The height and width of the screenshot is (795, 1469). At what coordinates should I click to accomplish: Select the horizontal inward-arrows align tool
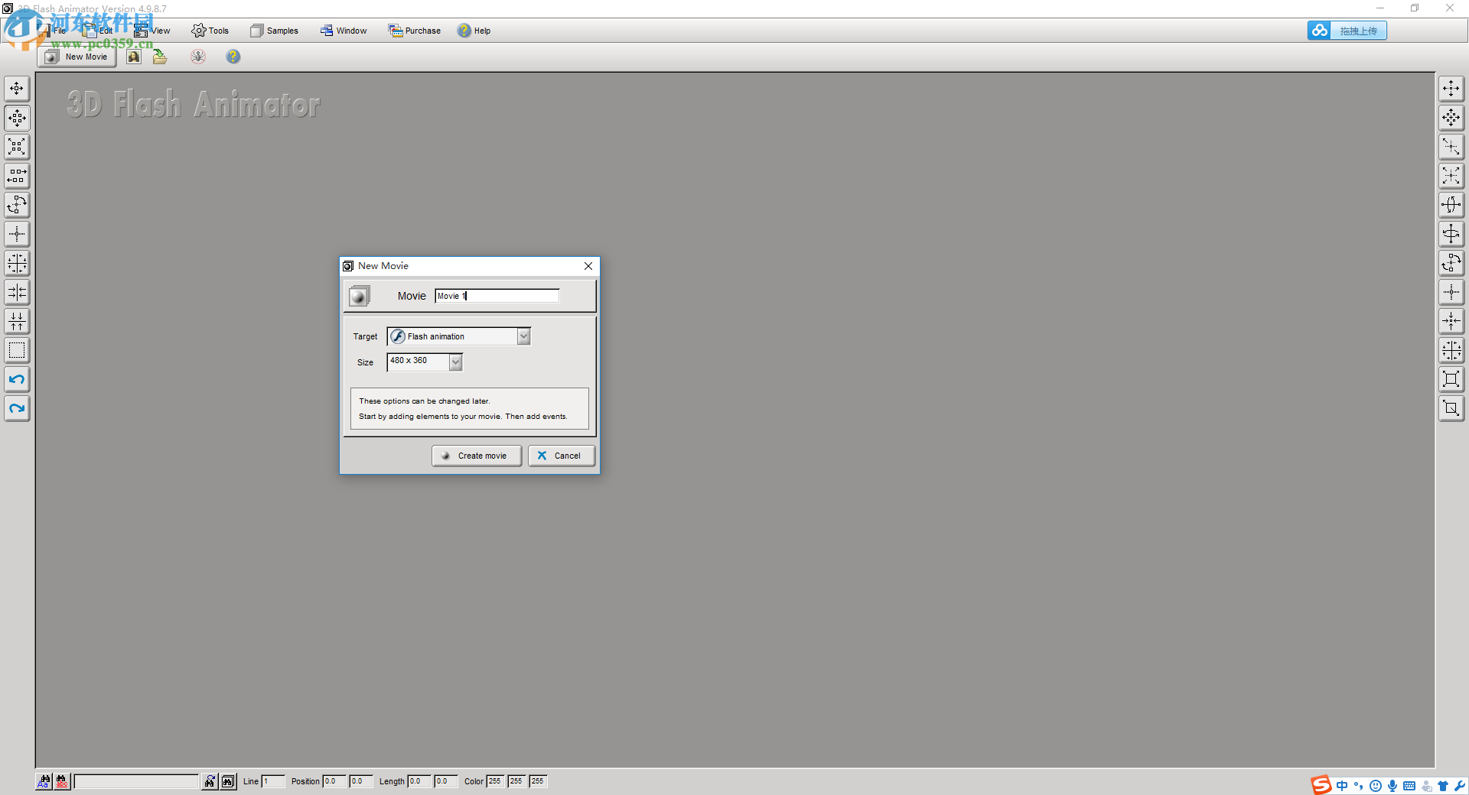click(x=17, y=292)
